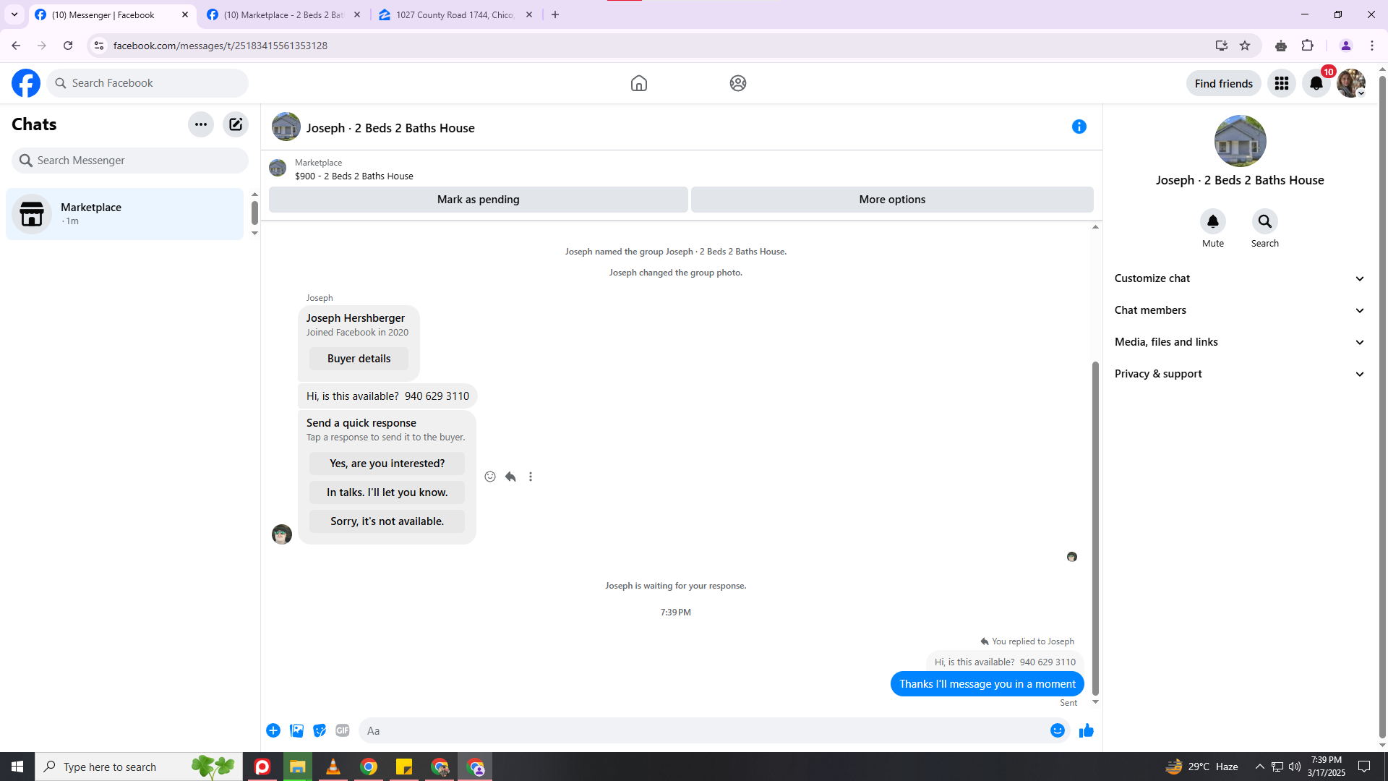Open the Windows Start menu

point(17,767)
